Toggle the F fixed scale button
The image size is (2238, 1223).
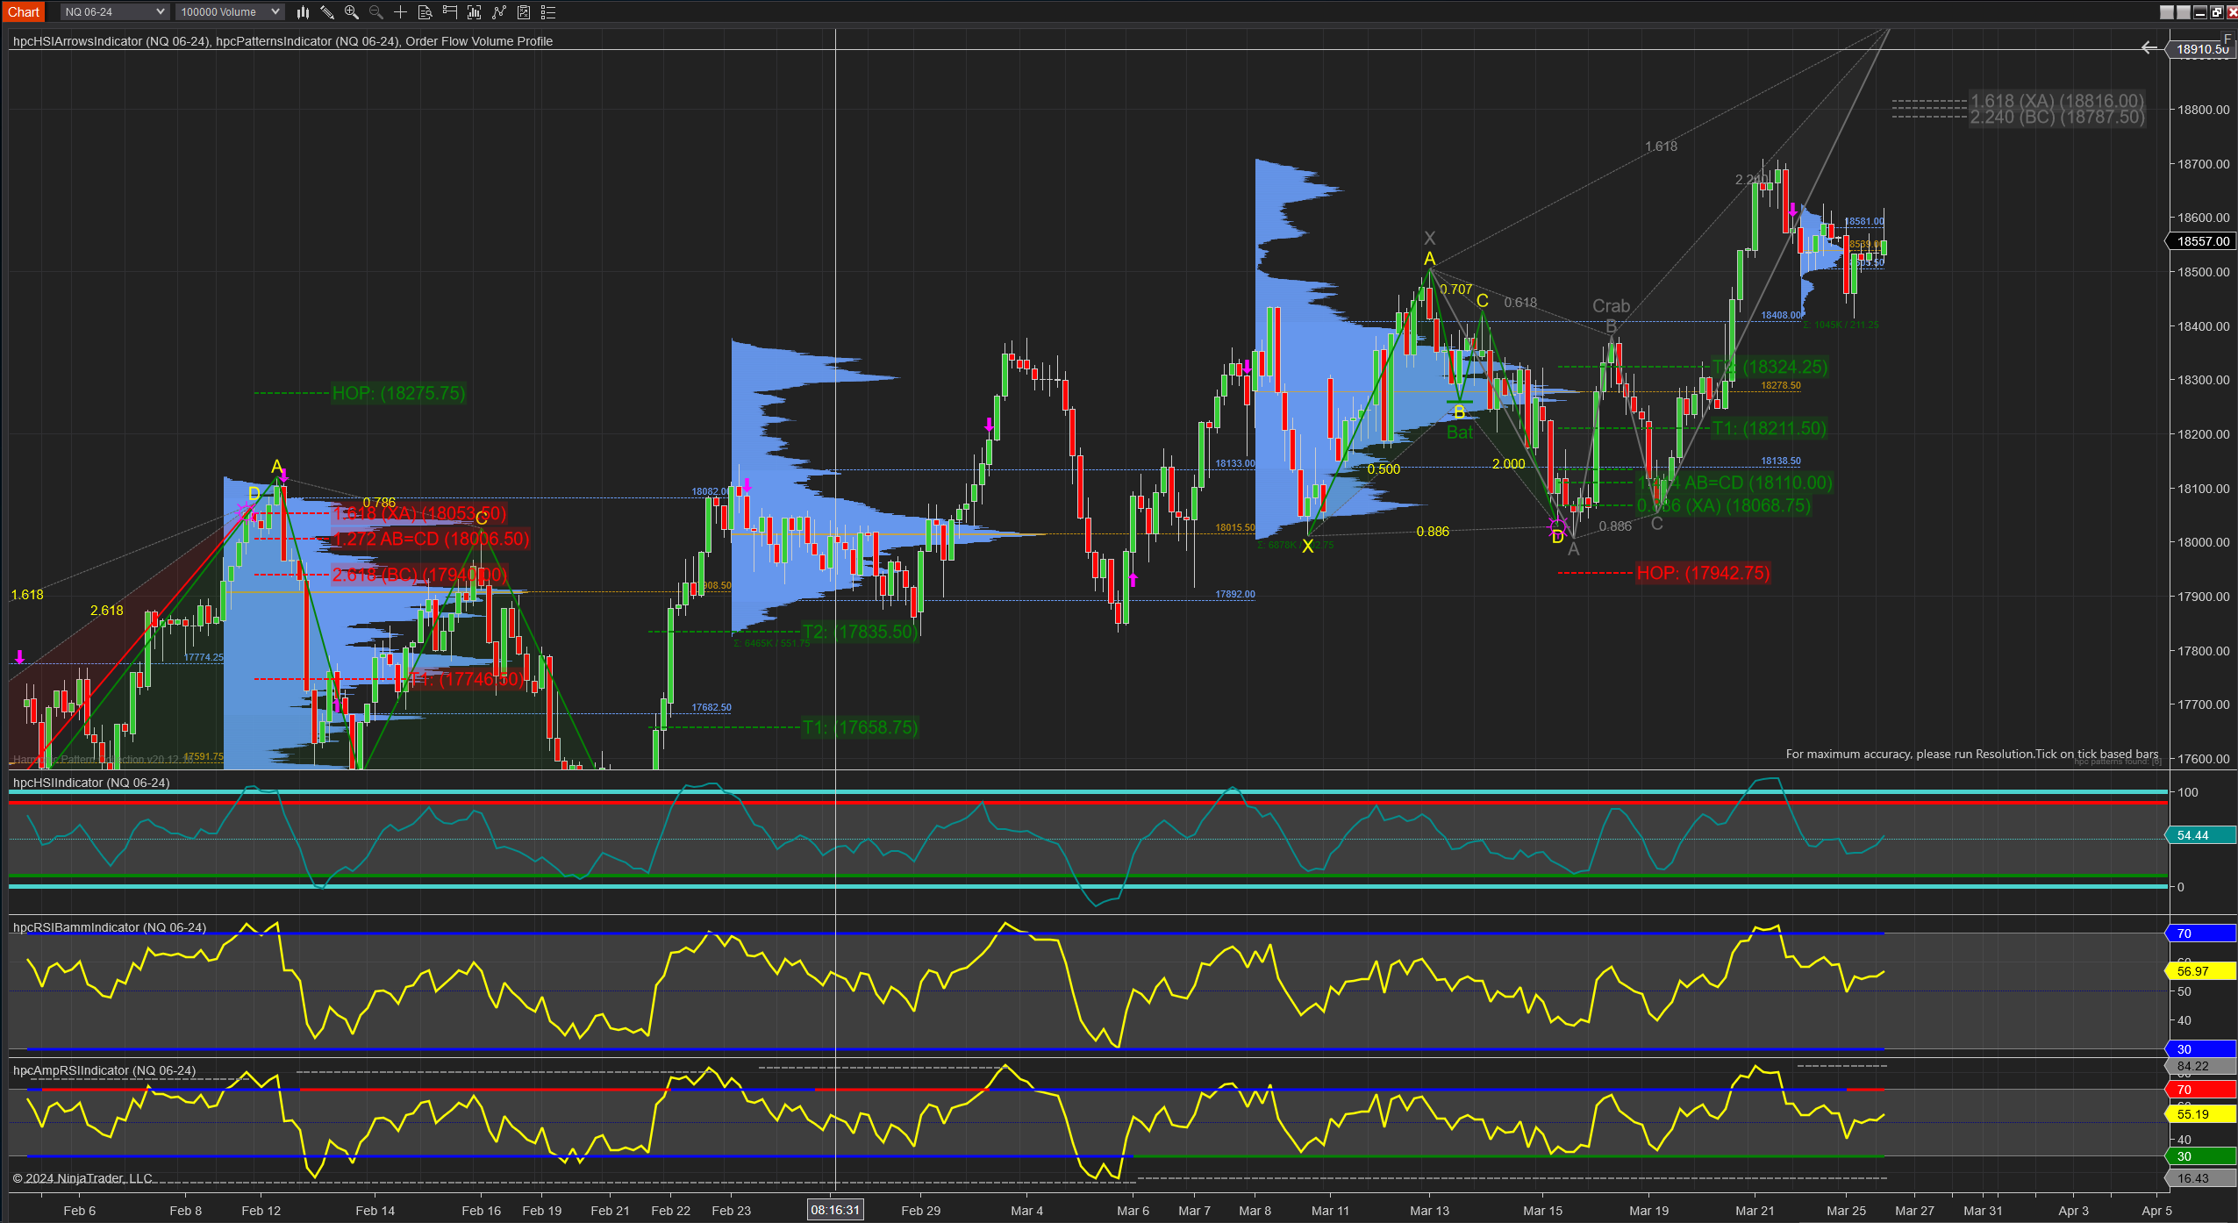(2227, 39)
